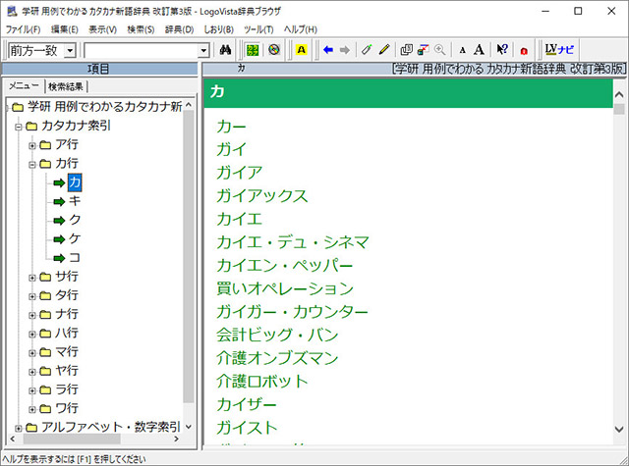629x466 pixels.
Task: Expand the マ行 folder
Action: tap(32, 353)
